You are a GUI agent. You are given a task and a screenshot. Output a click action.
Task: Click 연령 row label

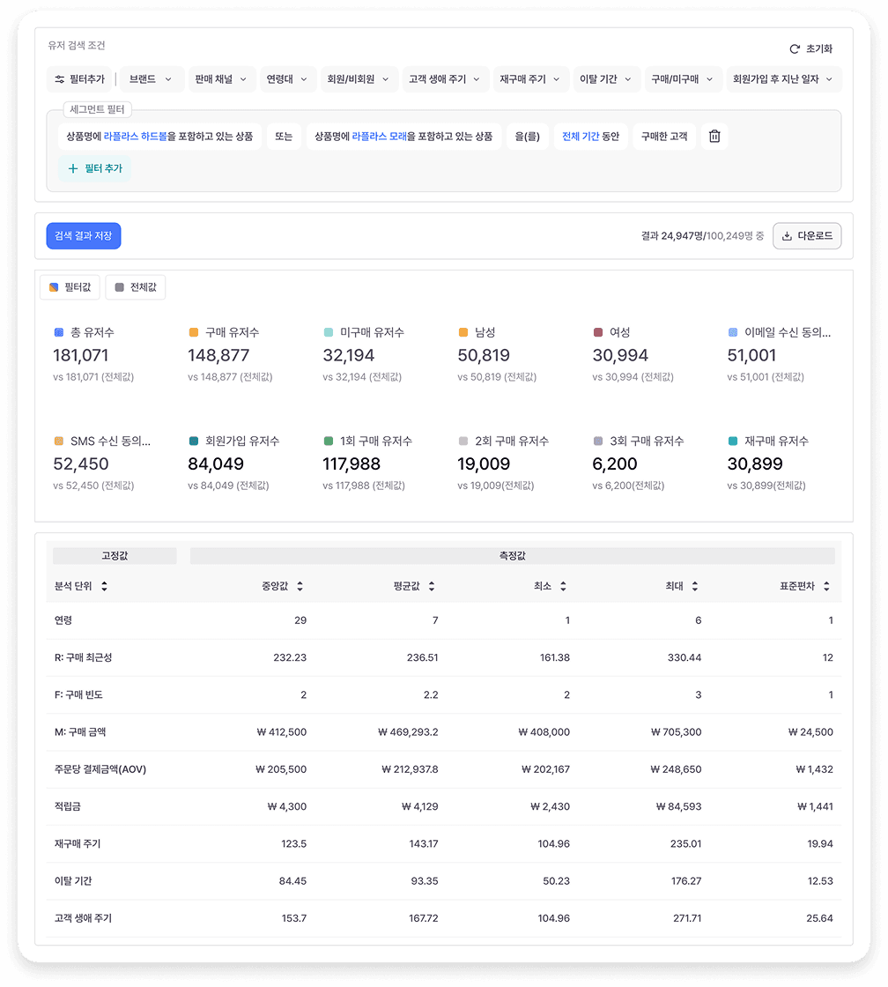[x=63, y=620]
